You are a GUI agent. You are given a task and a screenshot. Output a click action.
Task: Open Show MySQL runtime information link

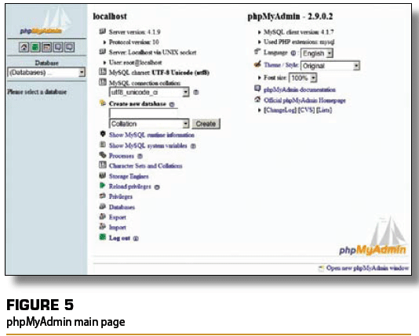[x=151, y=135]
